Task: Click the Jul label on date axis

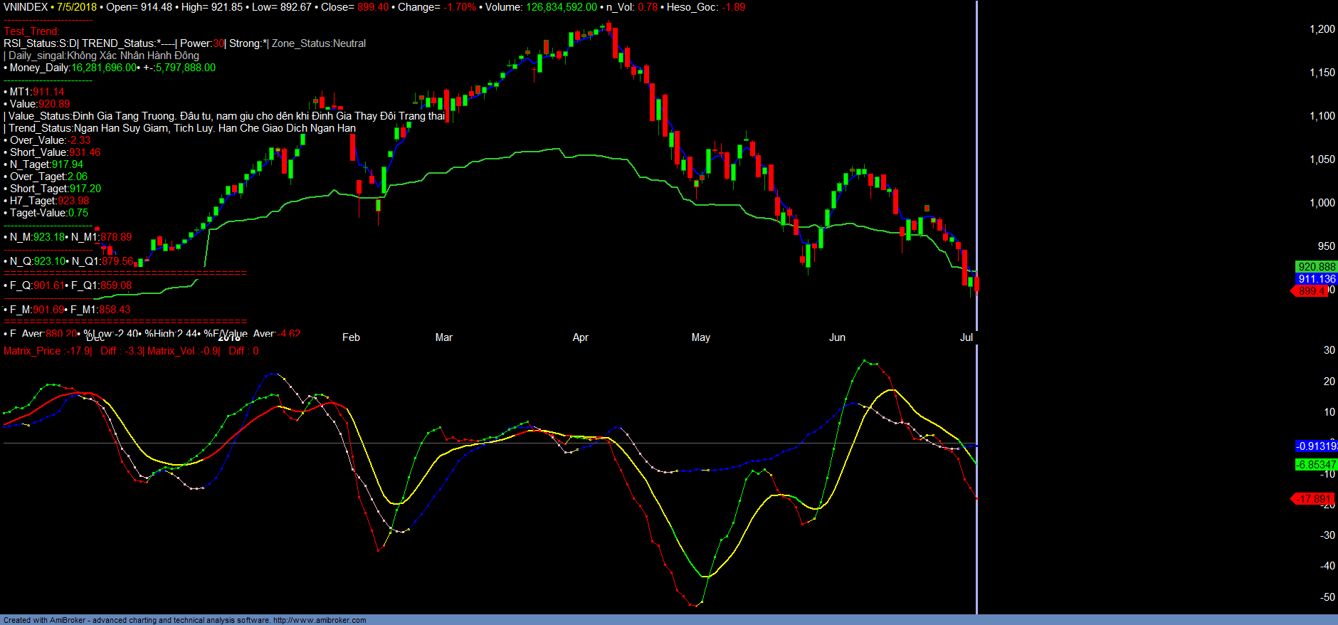Action: pyautogui.click(x=966, y=337)
